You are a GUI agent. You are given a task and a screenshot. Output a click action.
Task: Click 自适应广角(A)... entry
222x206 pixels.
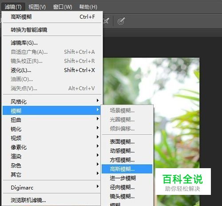click(52, 52)
